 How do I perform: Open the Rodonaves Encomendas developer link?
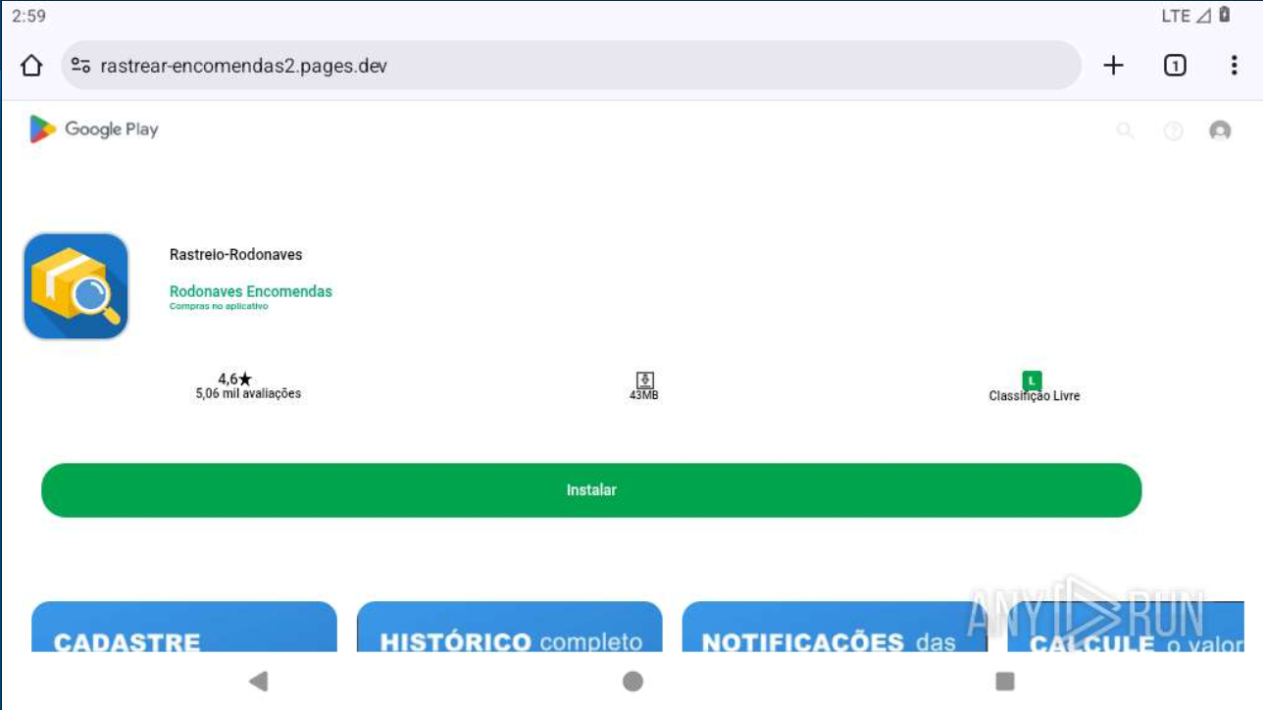pyautogui.click(x=251, y=291)
